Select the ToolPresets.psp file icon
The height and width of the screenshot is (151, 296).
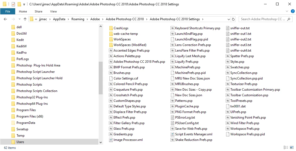228,101
